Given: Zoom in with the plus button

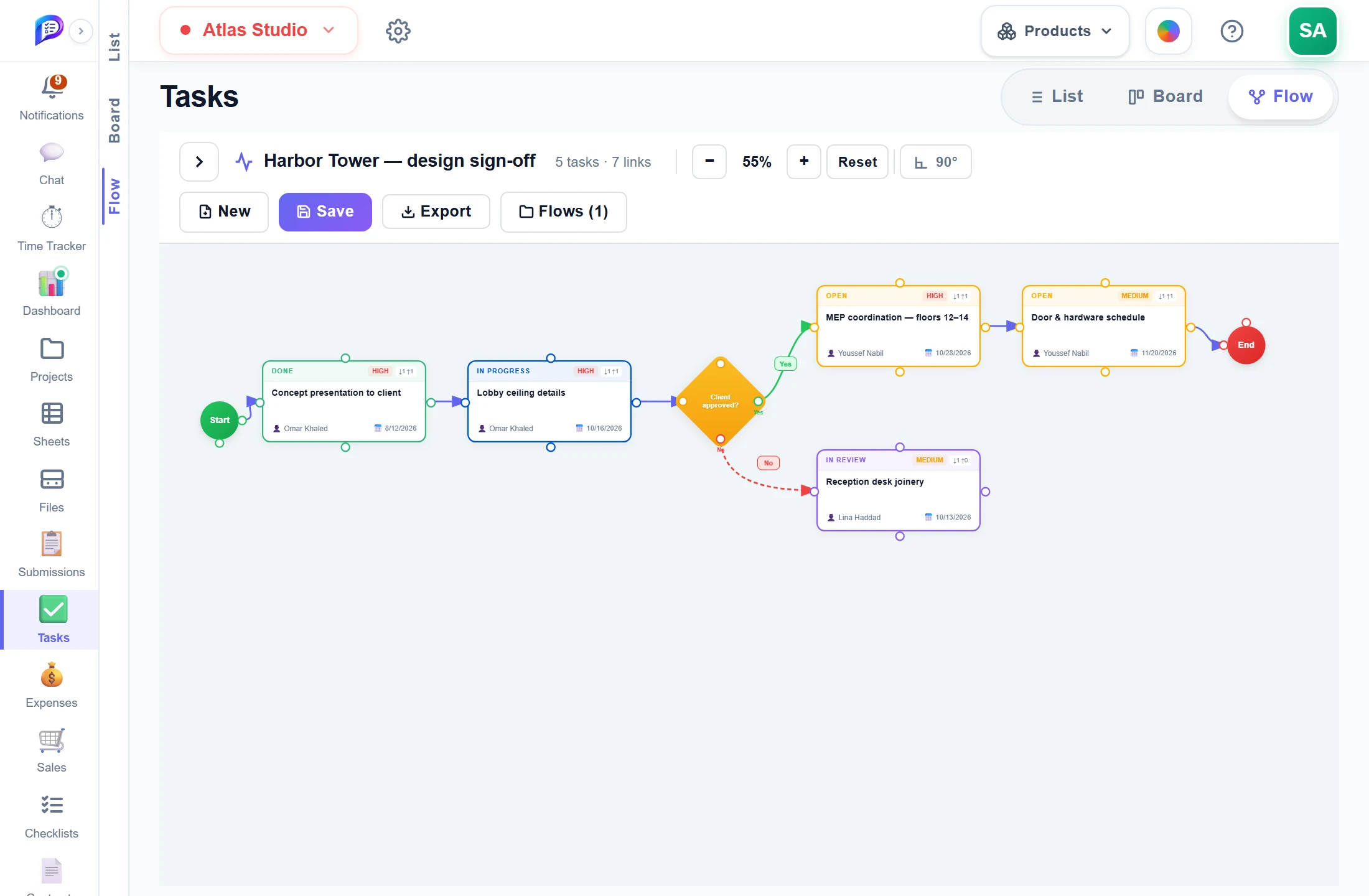Looking at the screenshot, I should coord(804,161).
